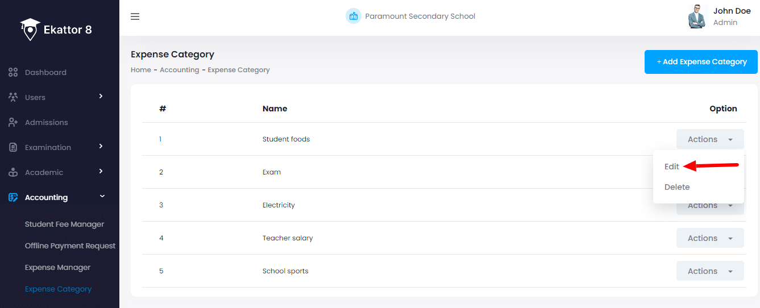The width and height of the screenshot is (760, 308).
Task: Click the school icon beside Paramount Secondary School
Action: pos(354,16)
